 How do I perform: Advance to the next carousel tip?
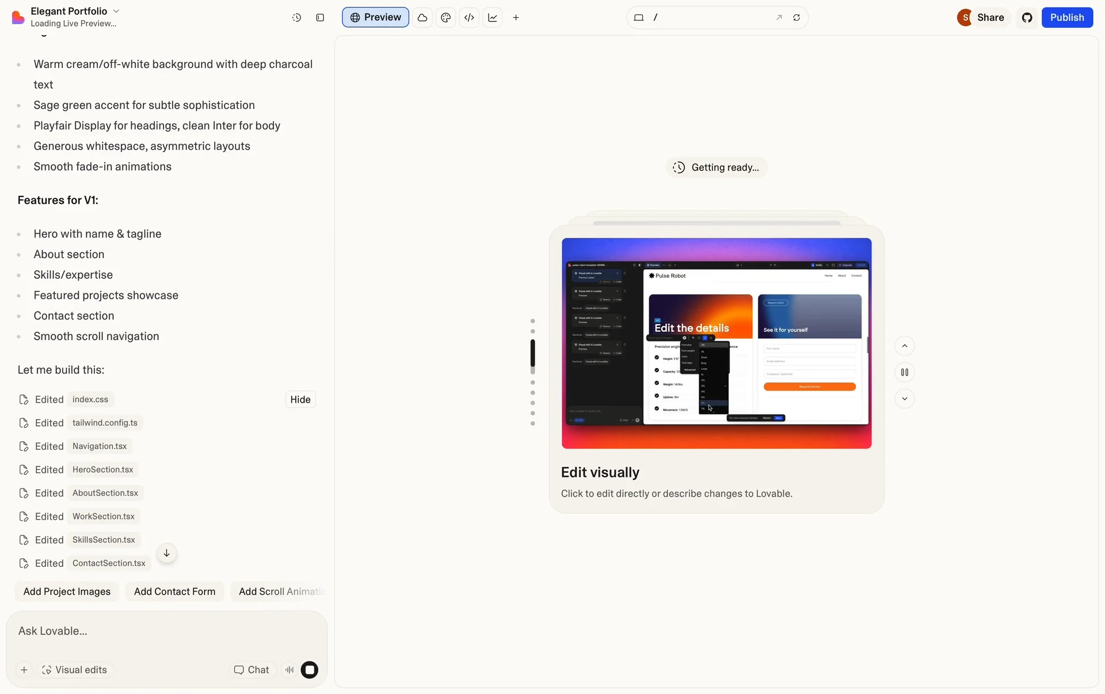(904, 399)
